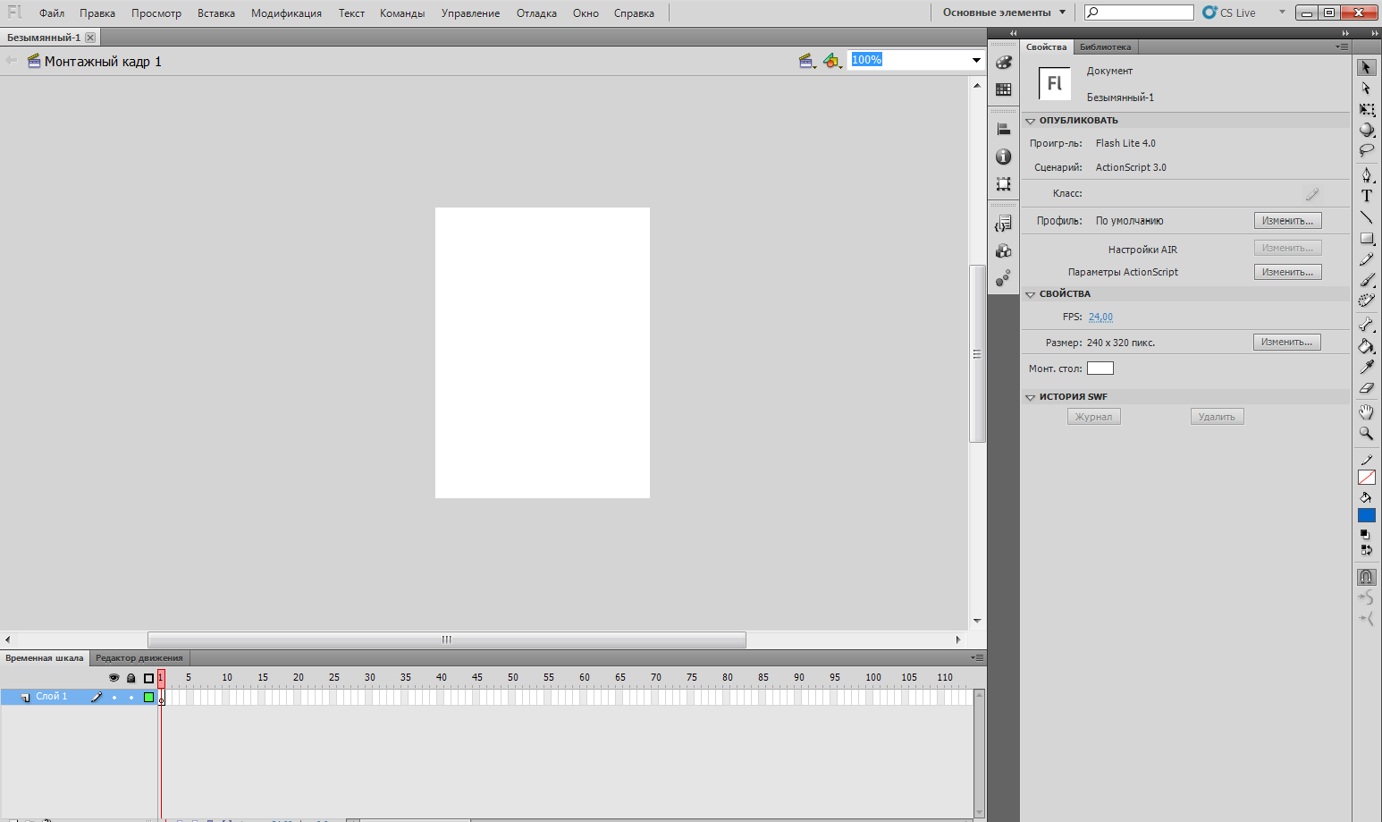Open the stage color swatch (Монт. стол)

click(1100, 369)
